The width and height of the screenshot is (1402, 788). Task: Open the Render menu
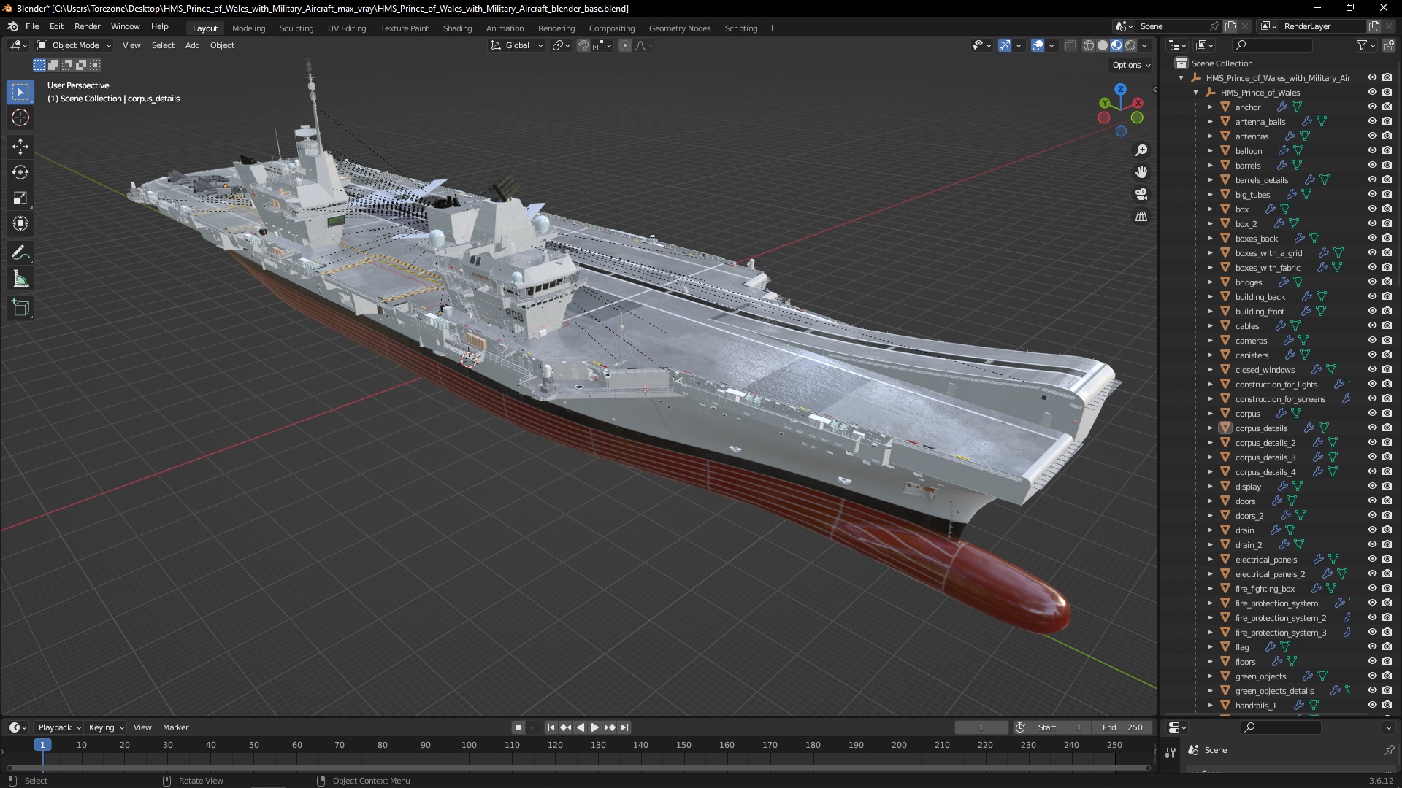(x=87, y=26)
